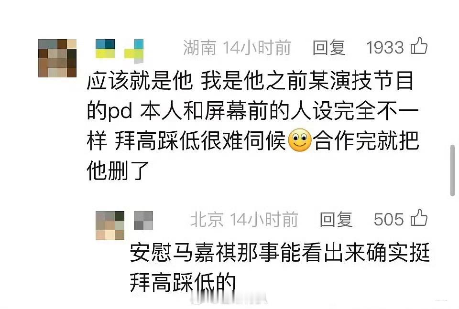Click 回复 on the Beijing reply
459x309 pixels.
[x=336, y=219]
